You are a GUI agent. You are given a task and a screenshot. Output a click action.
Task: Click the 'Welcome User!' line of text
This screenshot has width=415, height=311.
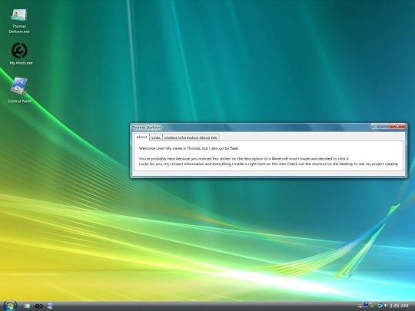pyautogui.click(x=189, y=148)
